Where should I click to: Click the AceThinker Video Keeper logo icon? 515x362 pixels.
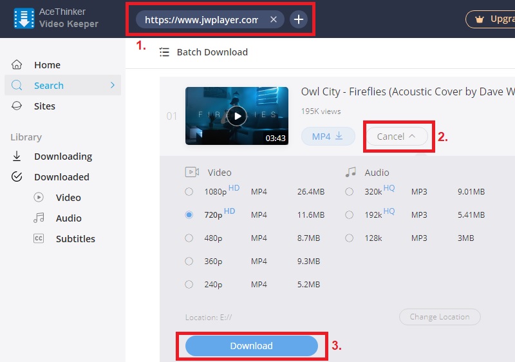[24, 19]
